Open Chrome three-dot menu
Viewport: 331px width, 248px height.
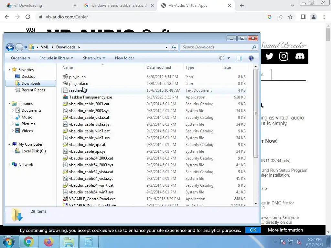[x=324, y=17]
